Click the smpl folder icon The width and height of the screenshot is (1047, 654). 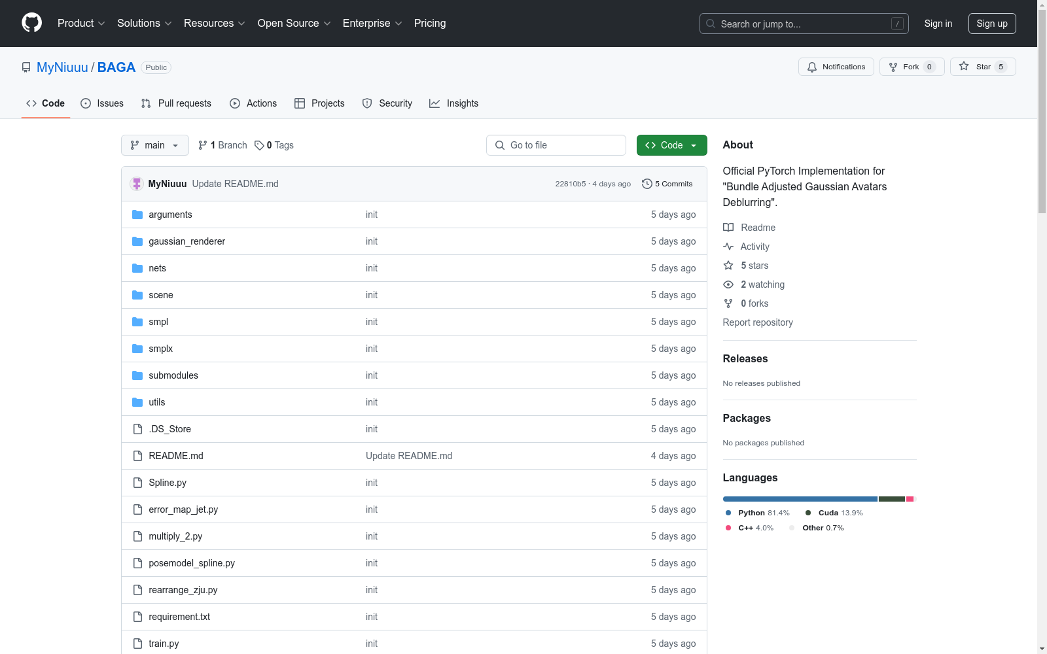[x=137, y=322]
